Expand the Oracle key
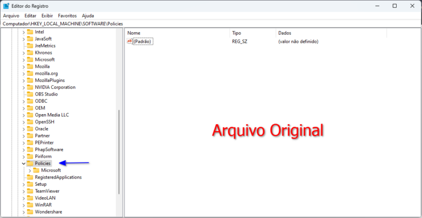The height and width of the screenshot is (218, 422). [24, 128]
